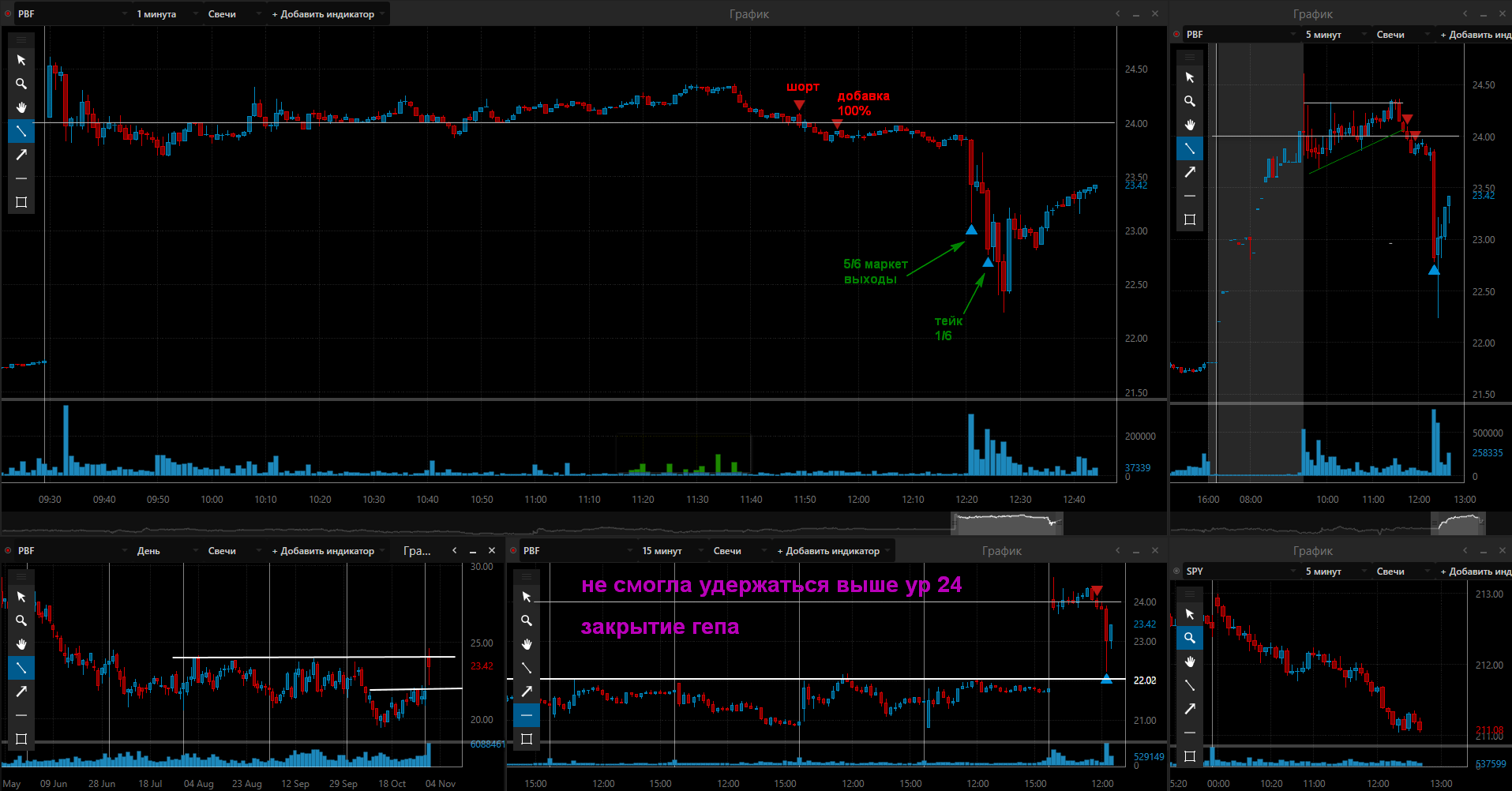Click the back chevron in the daily chart header
The height and width of the screenshot is (791, 1512).
454,550
